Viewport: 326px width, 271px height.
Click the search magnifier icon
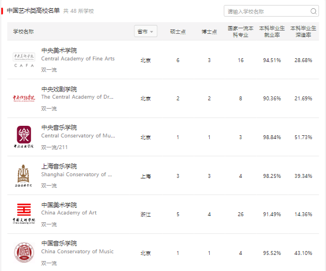point(313,11)
